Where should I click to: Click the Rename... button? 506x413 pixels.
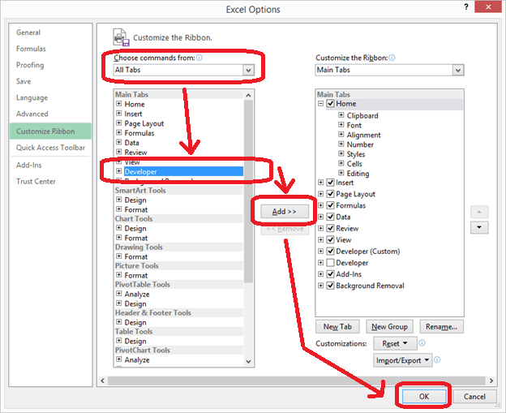pos(441,326)
